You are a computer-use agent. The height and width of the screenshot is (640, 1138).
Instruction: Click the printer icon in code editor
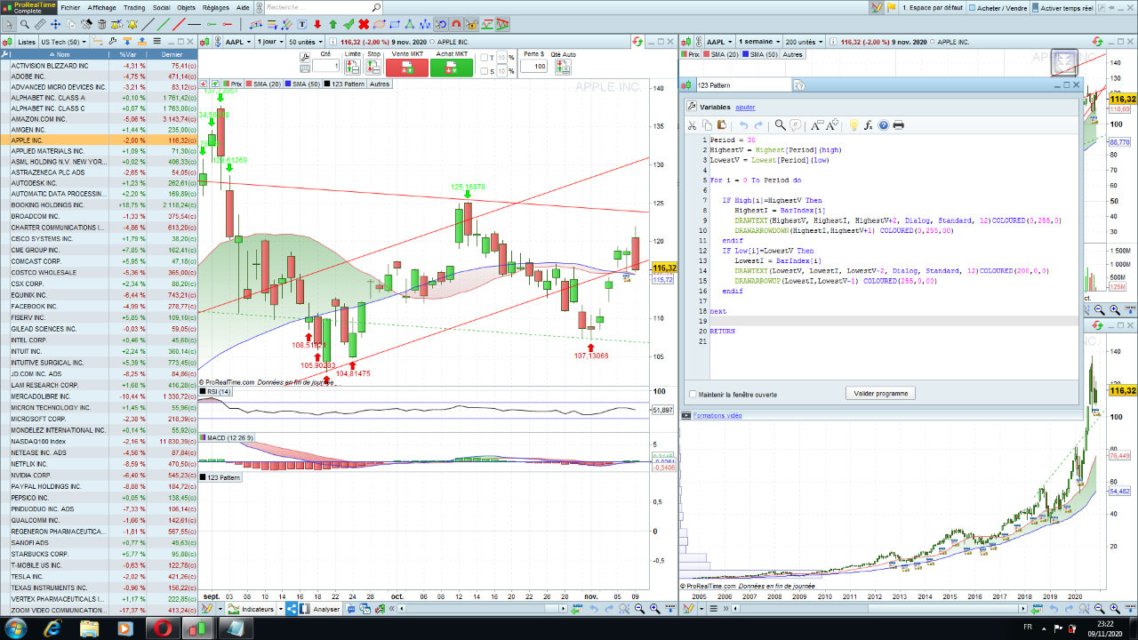(x=898, y=125)
